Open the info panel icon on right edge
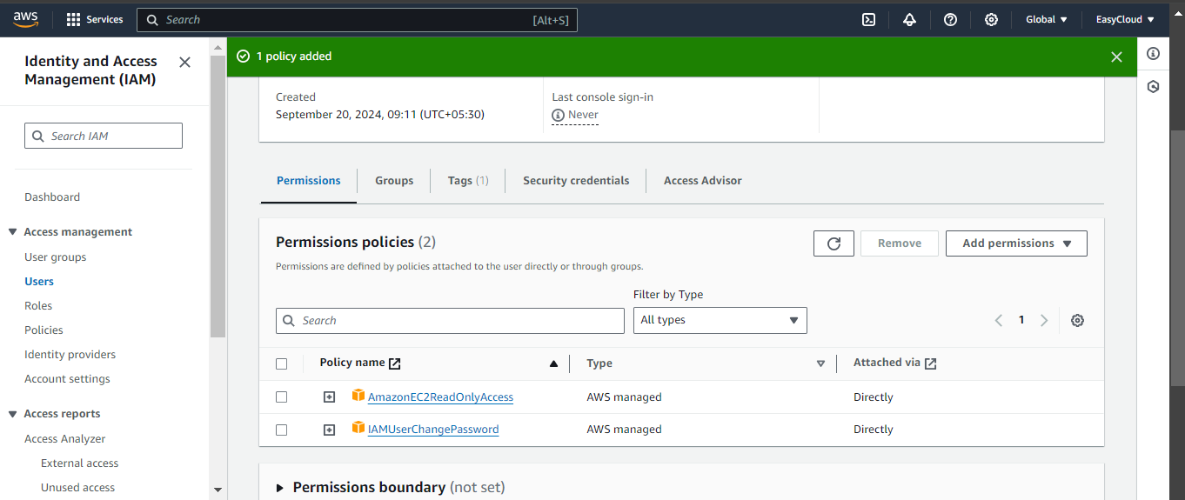Viewport: 1185px width, 500px height. 1153,53
